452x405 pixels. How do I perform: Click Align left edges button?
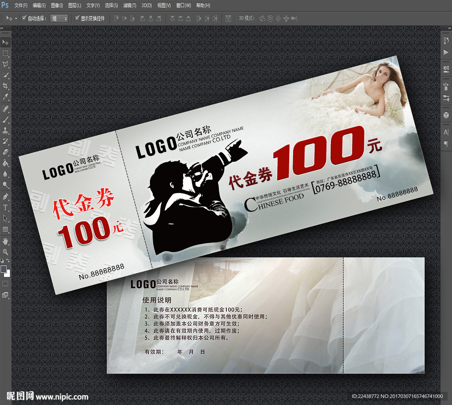[x=143, y=19]
